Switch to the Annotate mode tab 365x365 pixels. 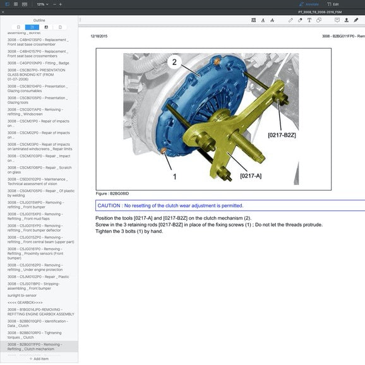click(309, 4)
